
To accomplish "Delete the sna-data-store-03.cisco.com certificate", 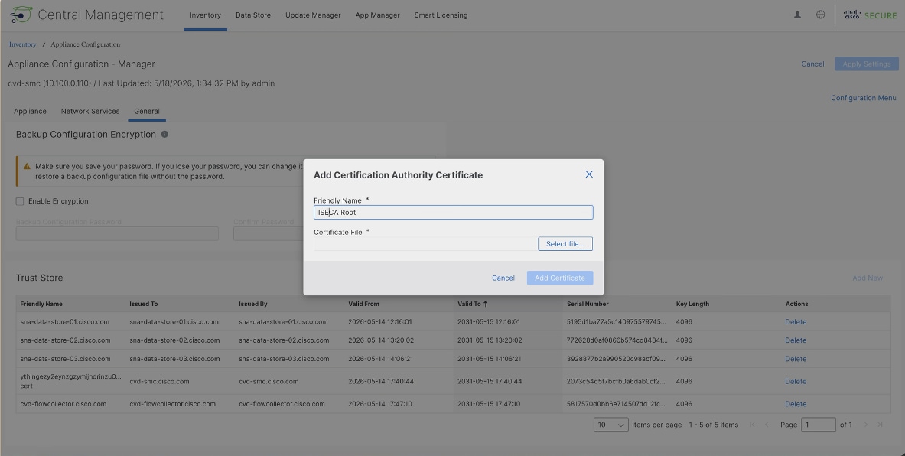I will click(x=796, y=359).
